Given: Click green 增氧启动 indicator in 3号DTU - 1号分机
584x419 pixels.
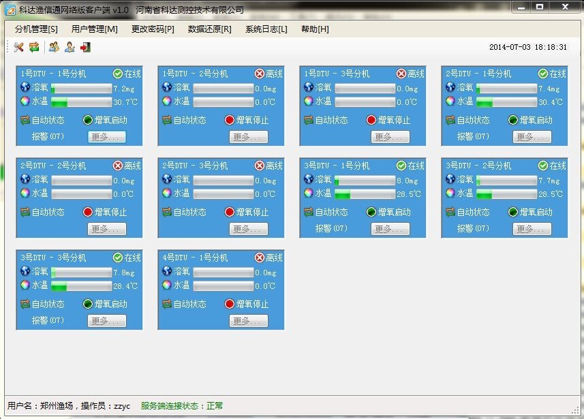Looking at the screenshot, I should [x=371, y=212].
